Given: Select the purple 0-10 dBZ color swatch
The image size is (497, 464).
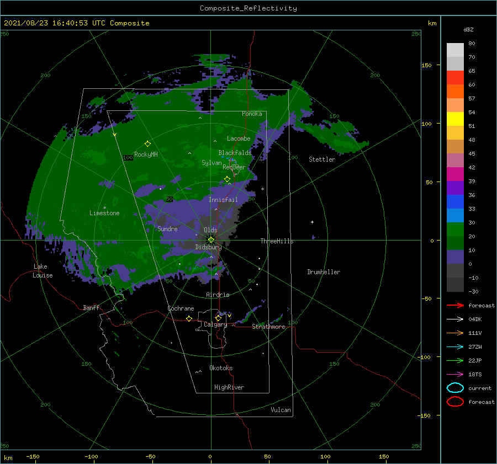Looking at the screenshot, I should click(x=455, y=257).
